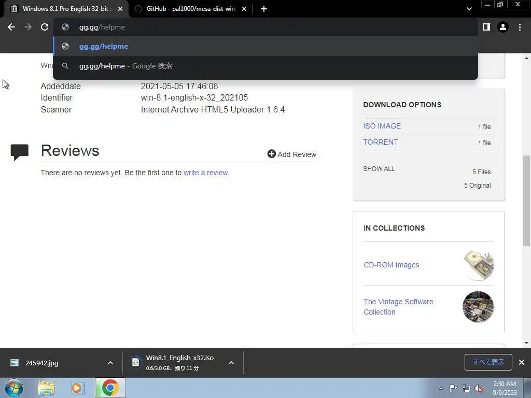Open TORRENT download option
The image size is (531, 398).
coord(380,142)
